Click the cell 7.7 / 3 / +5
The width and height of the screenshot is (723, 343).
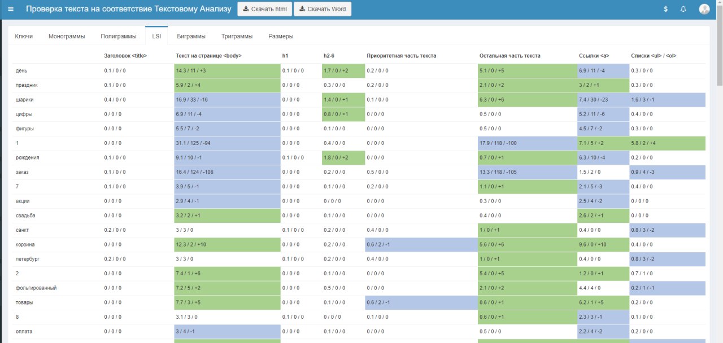coord(228,302)
